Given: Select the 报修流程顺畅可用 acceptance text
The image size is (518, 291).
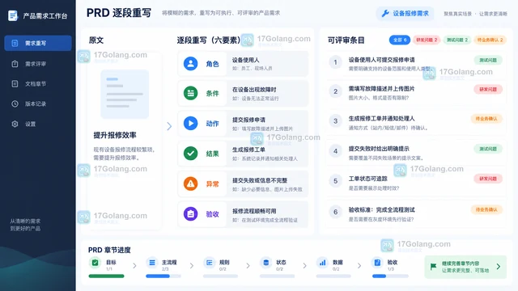Looking at the screenshot, I should coord(254,211).
